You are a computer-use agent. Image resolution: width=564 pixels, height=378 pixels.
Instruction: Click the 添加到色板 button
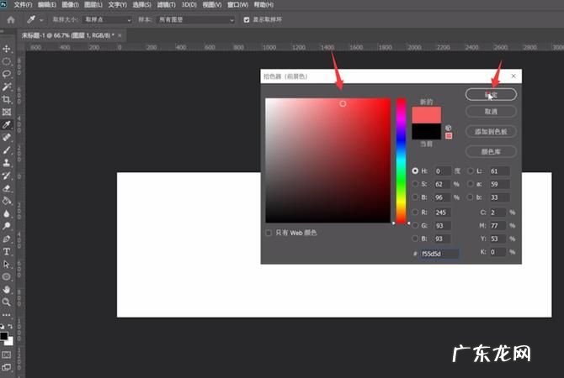tap(491, 131)
